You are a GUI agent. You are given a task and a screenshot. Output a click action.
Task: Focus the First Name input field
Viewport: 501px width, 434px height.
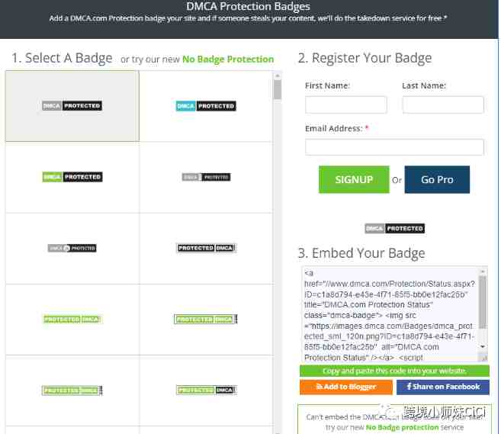pos(346,104)
